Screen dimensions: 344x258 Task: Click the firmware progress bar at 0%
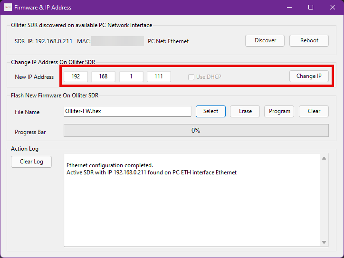[196, 130]
